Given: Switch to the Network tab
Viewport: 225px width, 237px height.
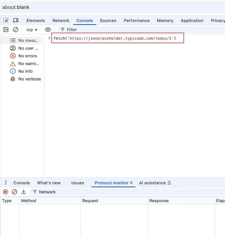Looking at the screenshot, I should [x=61, y=21].
